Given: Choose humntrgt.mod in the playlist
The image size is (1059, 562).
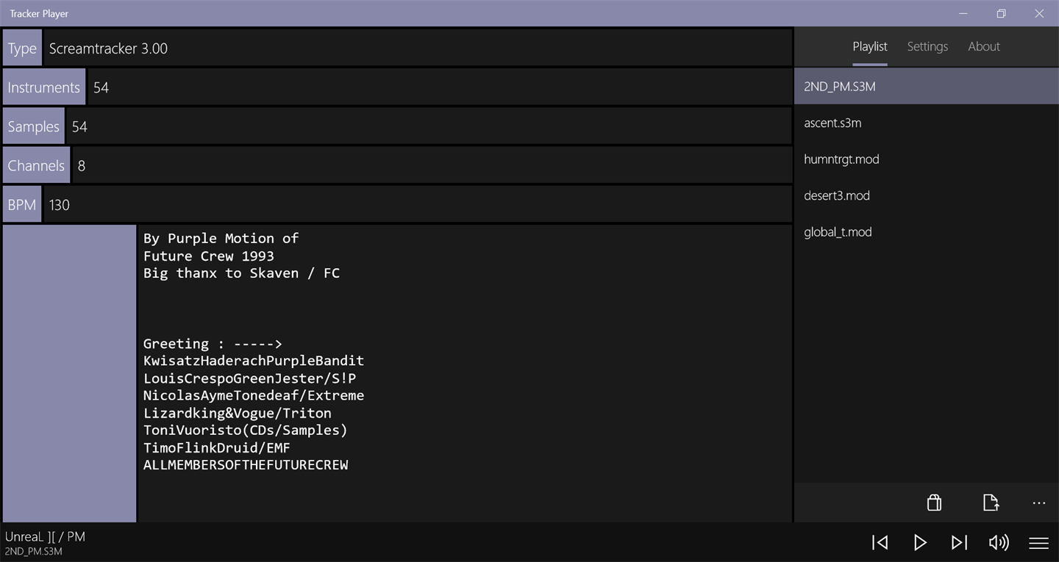Looking at the screenshot, I should pos(841,159).
